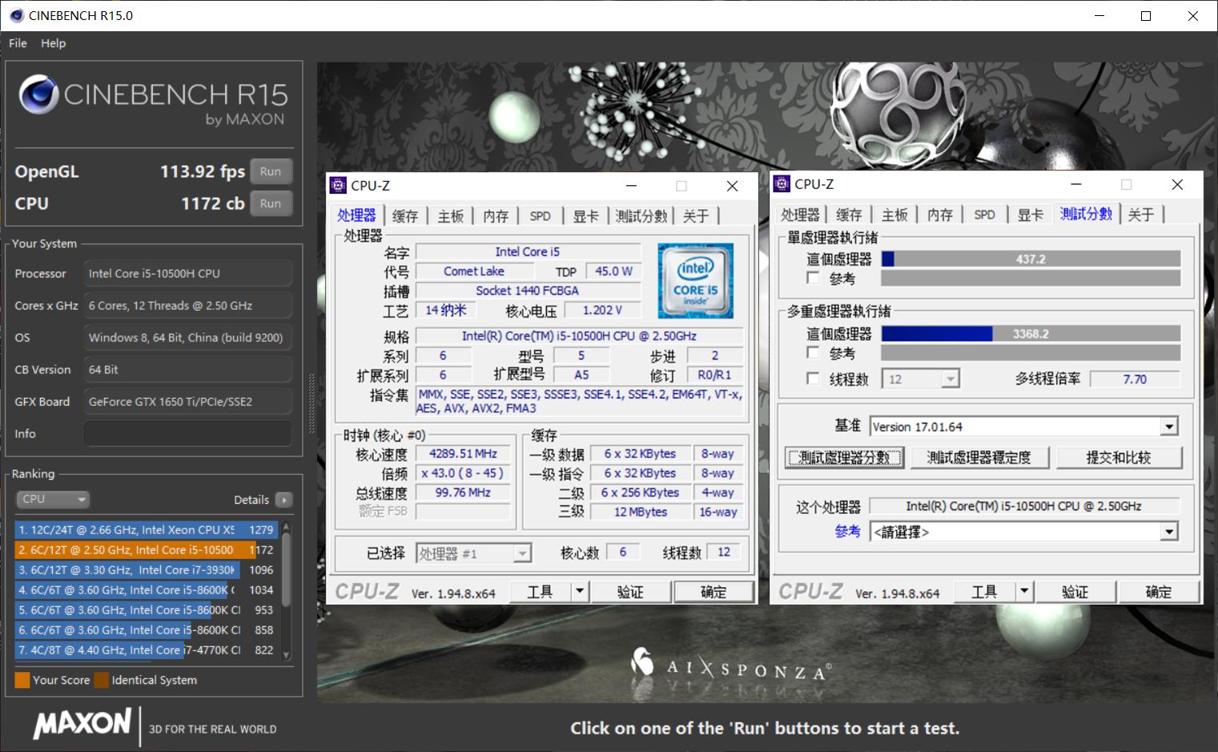Image resolution: width=1218 pixels, height=752 pixels.
Task: Expand the 處理器 #1 selector dropdown
Action: [x=524, y=552]
